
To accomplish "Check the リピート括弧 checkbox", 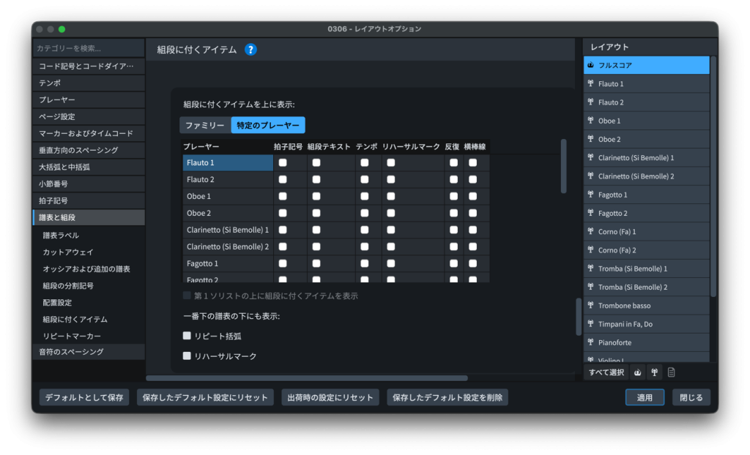I will [187, 336].
